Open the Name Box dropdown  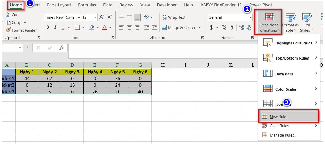[20, 48]
